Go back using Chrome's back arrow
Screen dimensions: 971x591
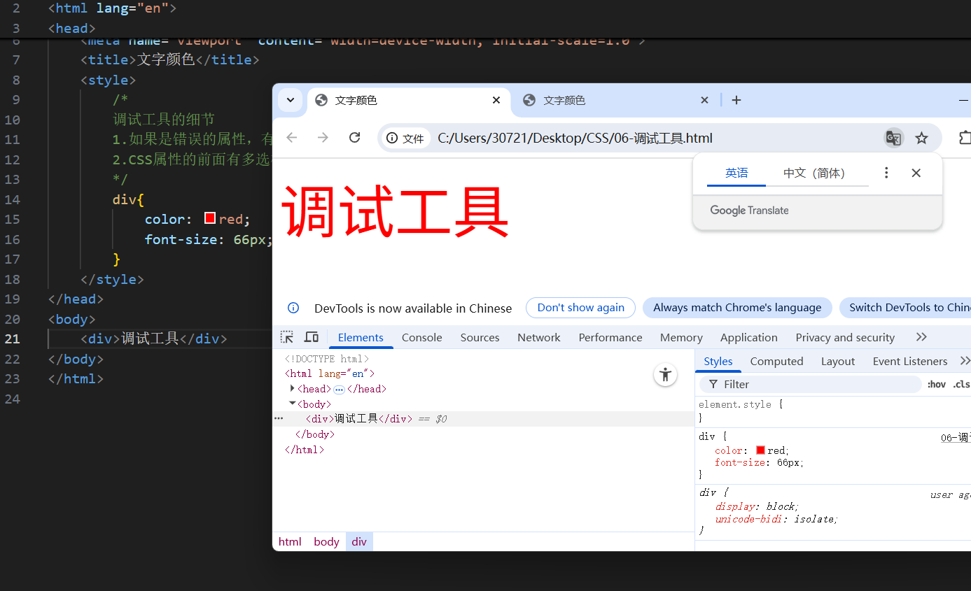(x=292, y=138)
